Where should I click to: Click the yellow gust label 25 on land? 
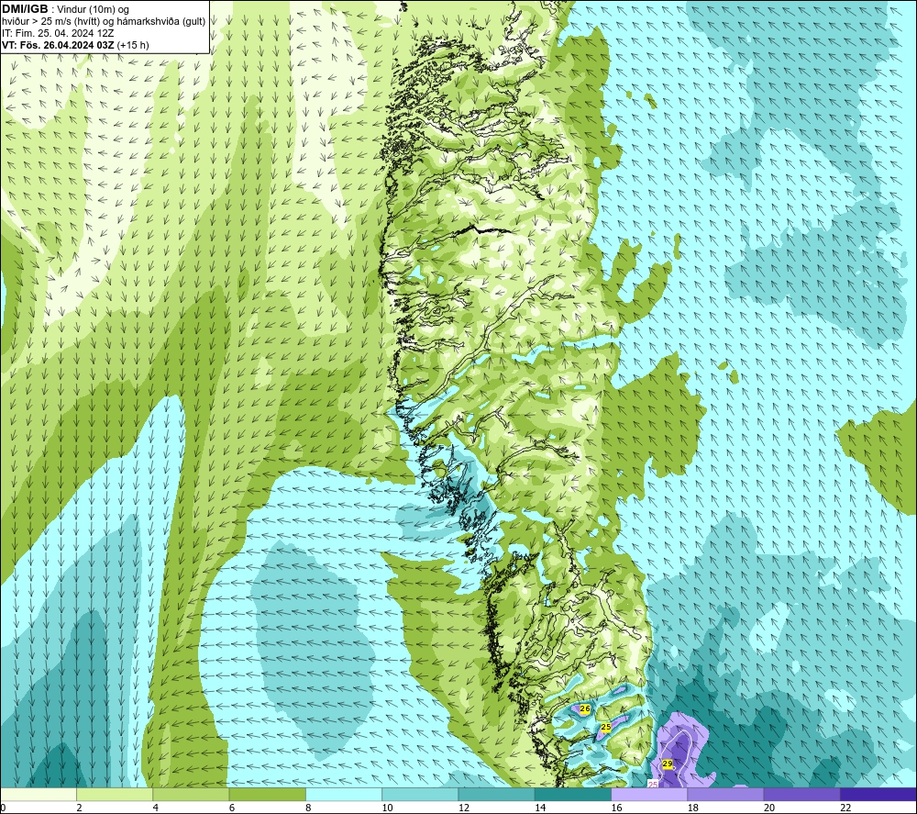(x=606, y=727)
